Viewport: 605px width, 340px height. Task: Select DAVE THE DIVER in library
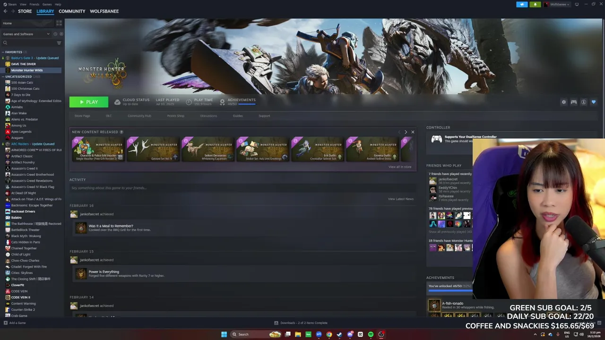[23, 64]
